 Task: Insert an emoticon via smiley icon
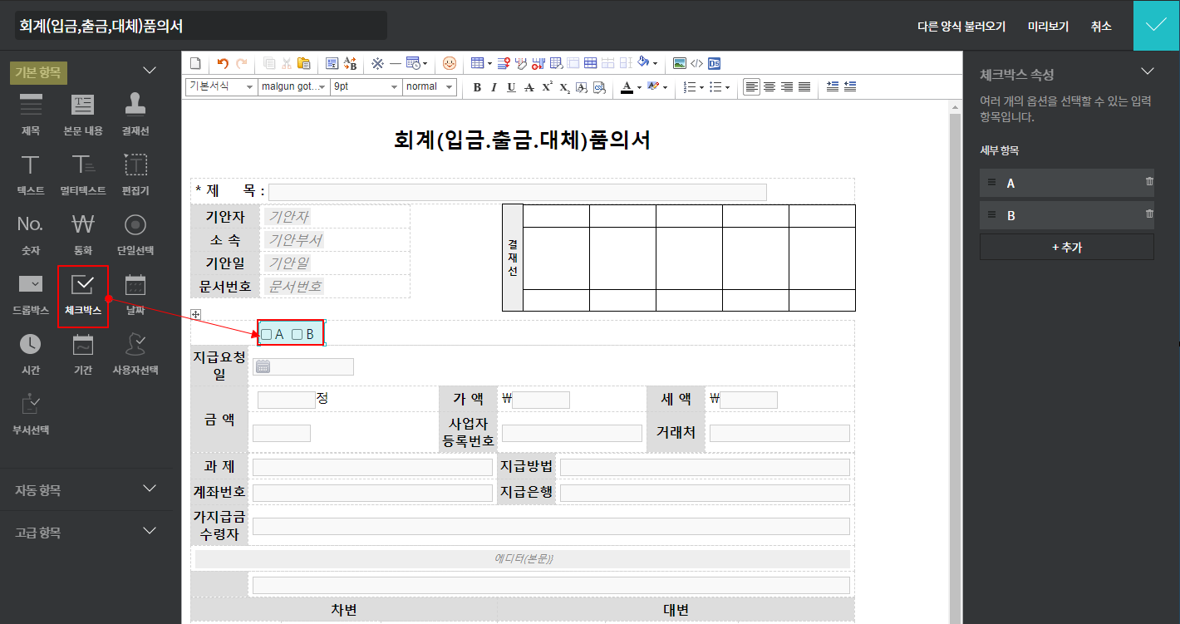coord(450,63)
